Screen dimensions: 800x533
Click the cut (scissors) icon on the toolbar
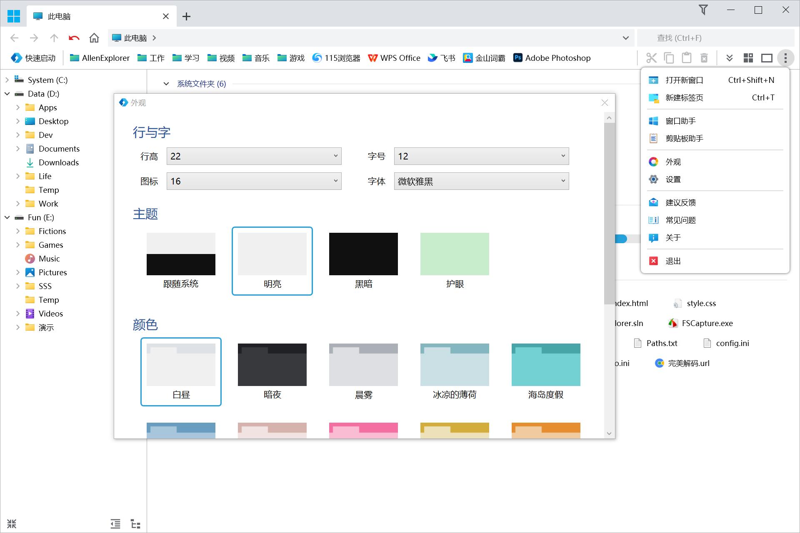tap(651, 58)
